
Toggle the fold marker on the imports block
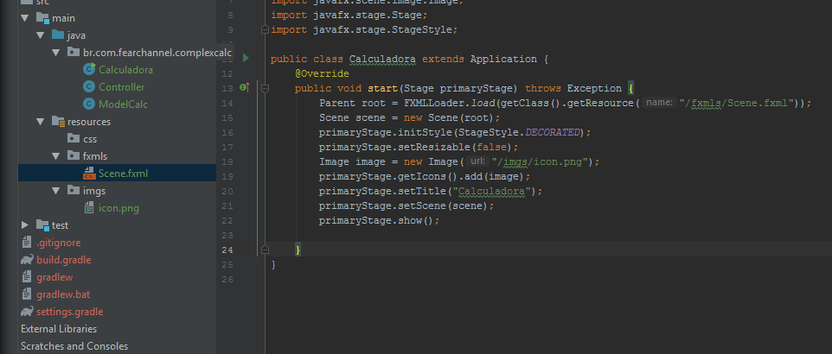click(265, 29)
